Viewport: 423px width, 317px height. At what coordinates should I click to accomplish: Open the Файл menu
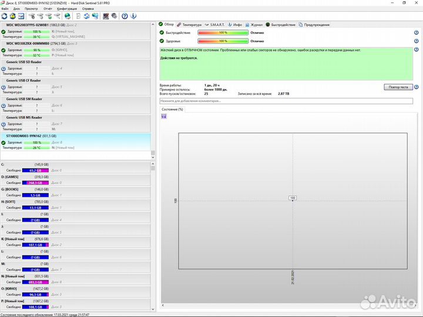(x=5, y=9)
